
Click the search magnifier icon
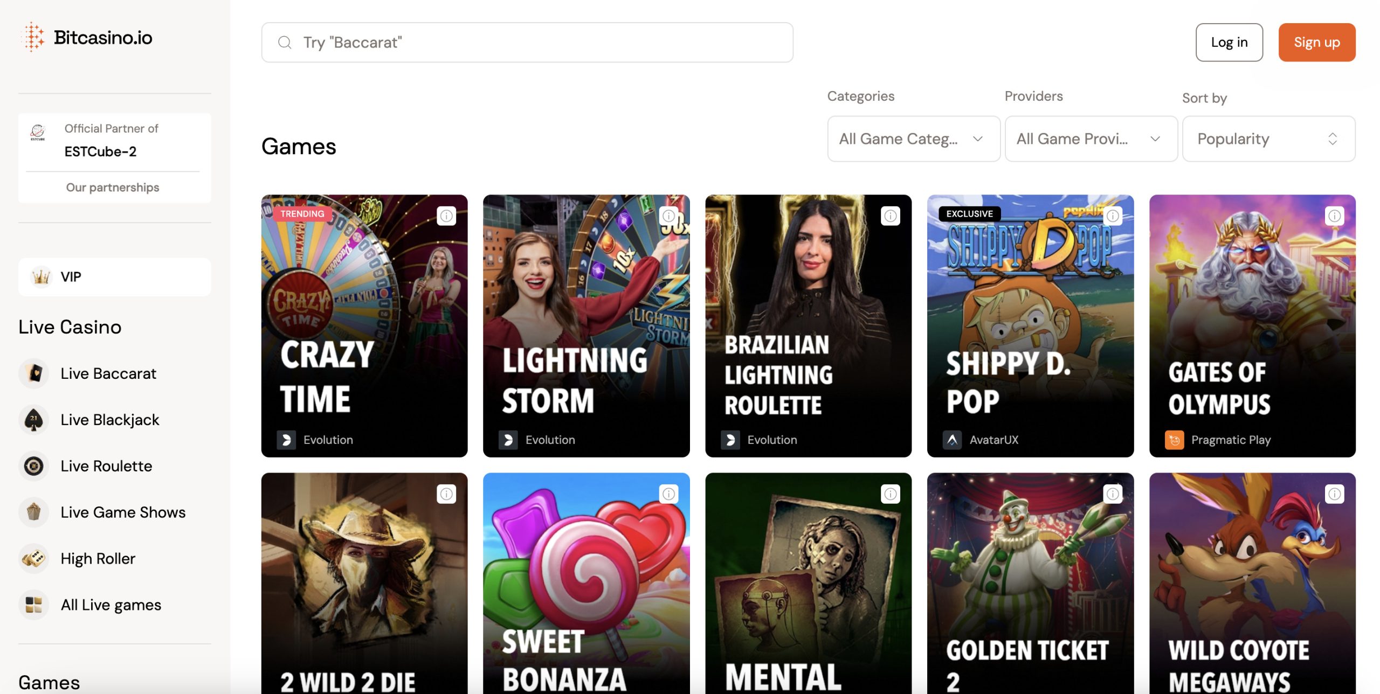click(285, 43)
